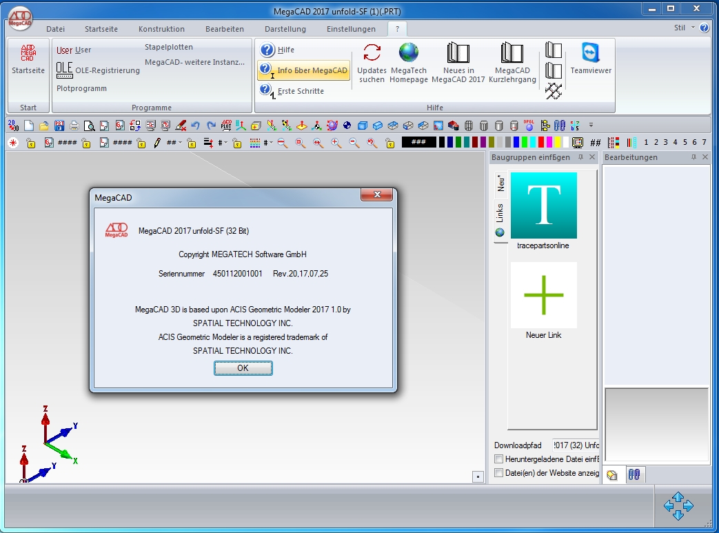Click the printer icon in toolbar
The height and width of the screenshot is (533, 719).
74,125
